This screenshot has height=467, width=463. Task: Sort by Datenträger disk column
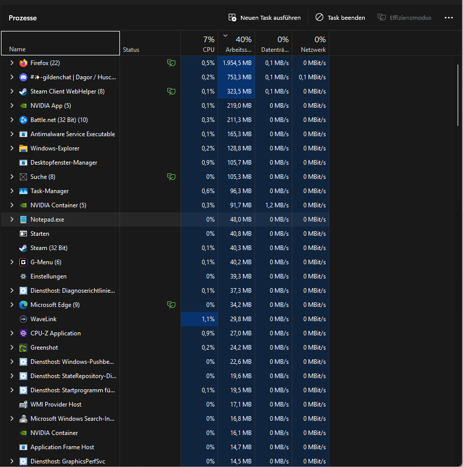coord(273,43)
